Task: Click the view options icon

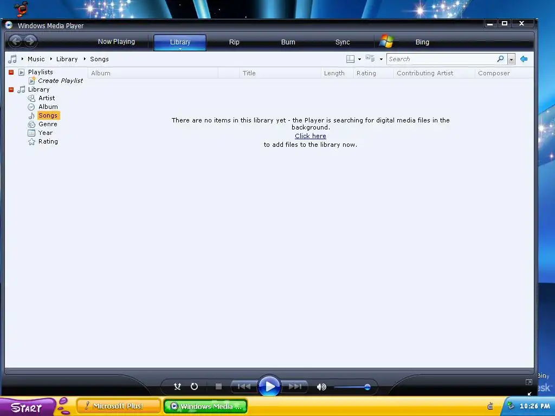Action: 370,58
